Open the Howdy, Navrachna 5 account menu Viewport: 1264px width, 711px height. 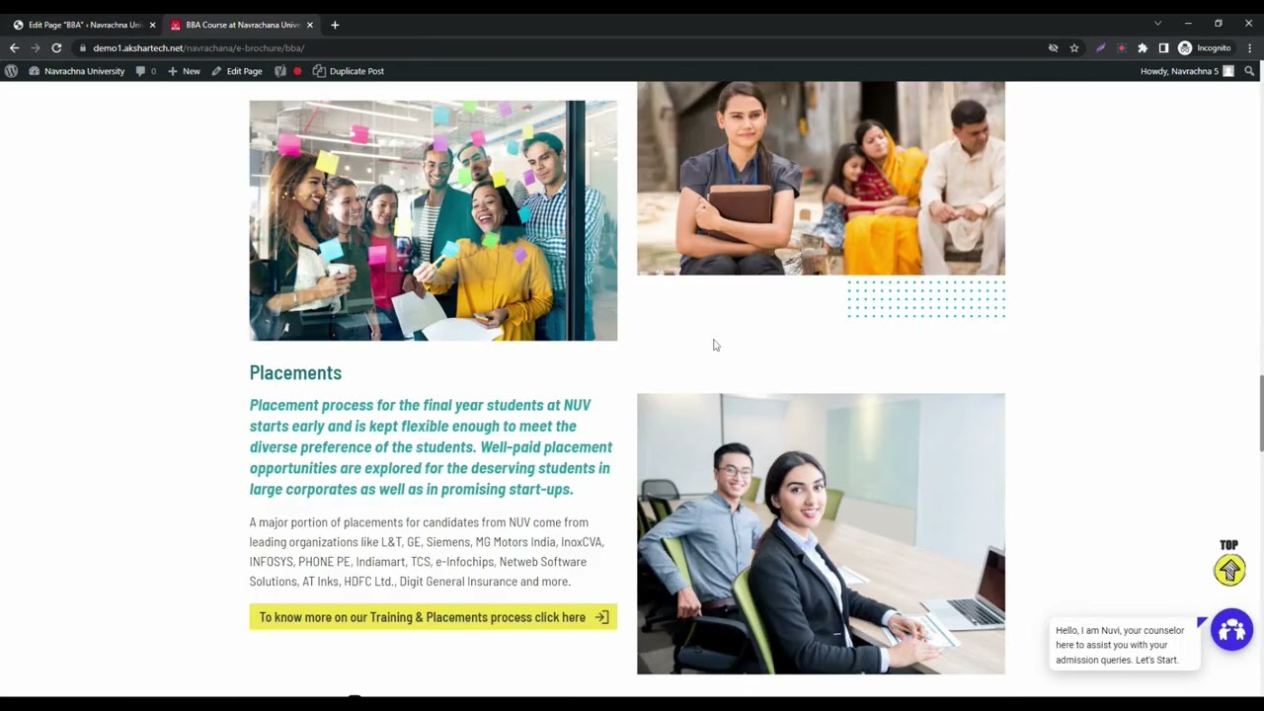(1187, 71)
